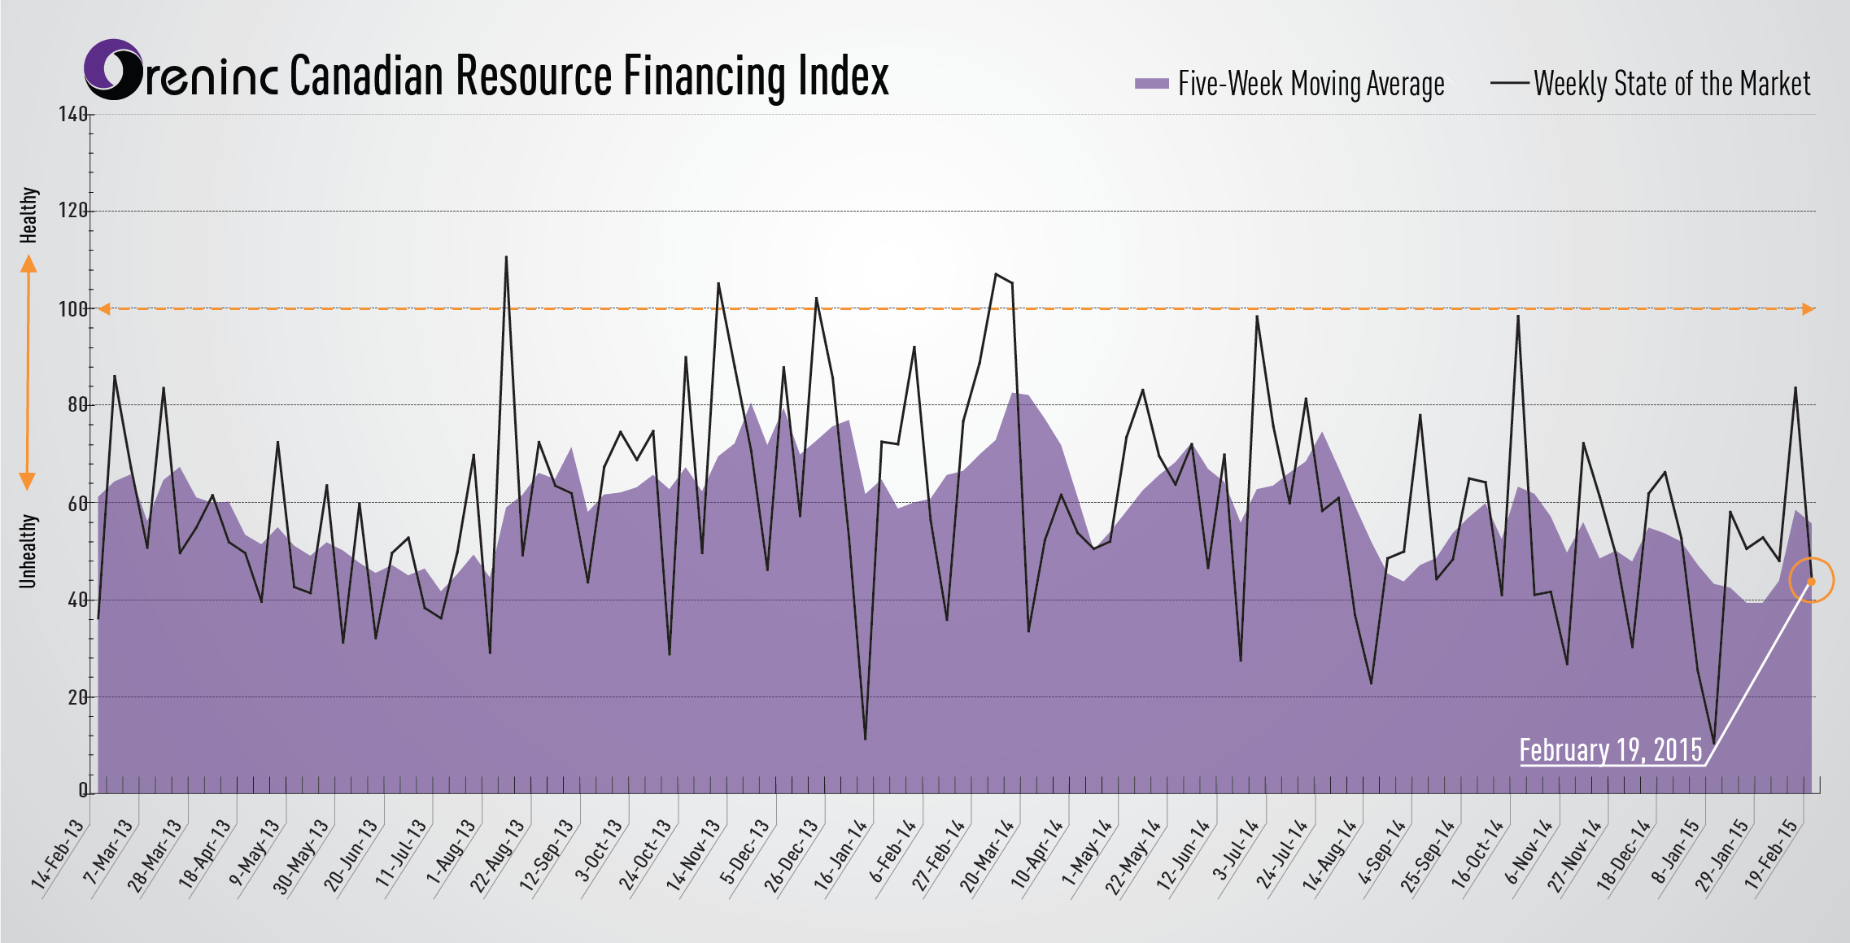
Task: Click the 'Unhealthy' axis label
Action: point(28,551)
